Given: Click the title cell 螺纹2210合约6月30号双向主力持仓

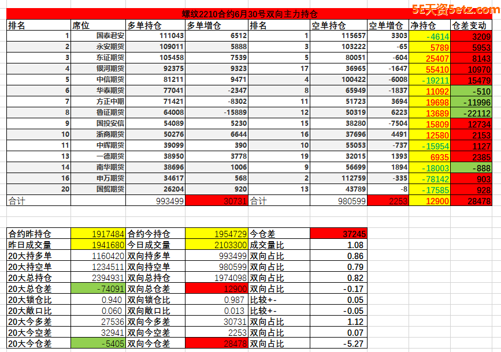Looking at the screenshot, I should 250,14.
